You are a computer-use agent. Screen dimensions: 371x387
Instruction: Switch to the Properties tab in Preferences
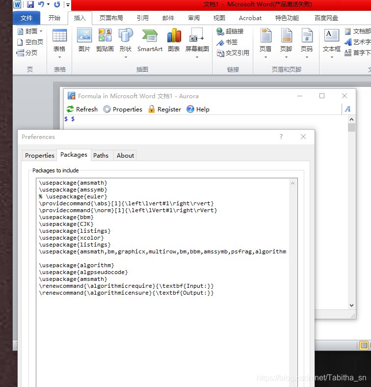pos(39,156)
